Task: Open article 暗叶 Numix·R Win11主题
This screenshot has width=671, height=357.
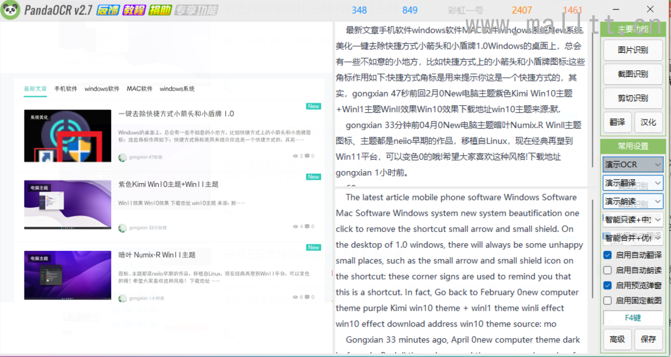Action: 157,255
